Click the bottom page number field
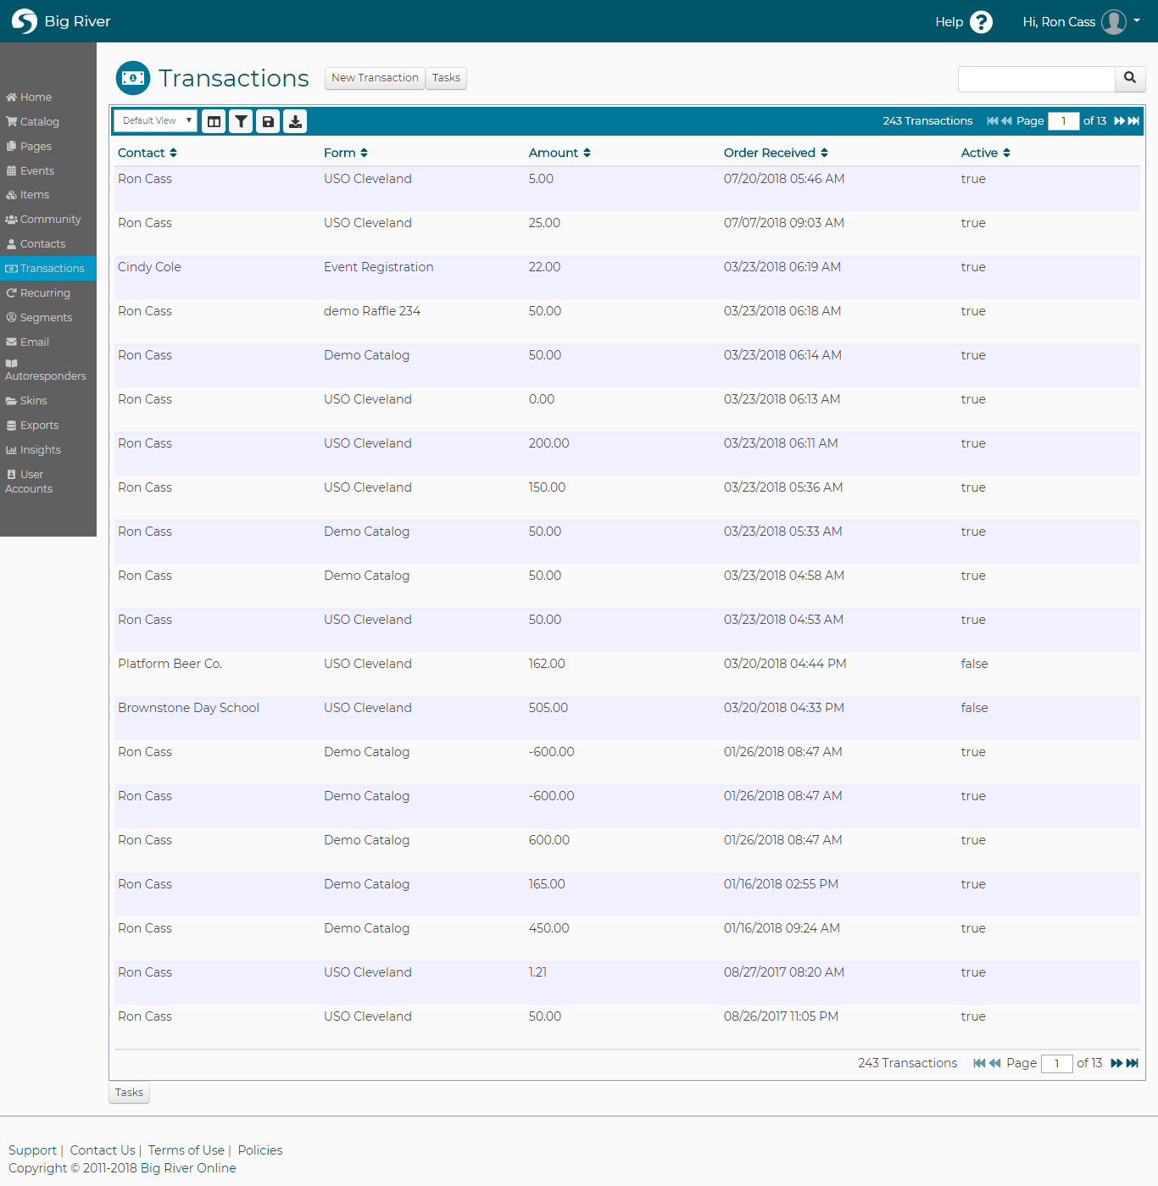The image size is (1158, 1186). coord(1056,1063)
